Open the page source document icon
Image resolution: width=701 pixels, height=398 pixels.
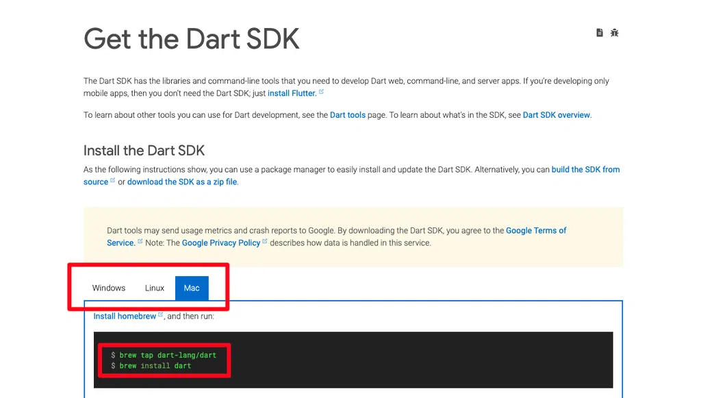click(x=600, y=33)
